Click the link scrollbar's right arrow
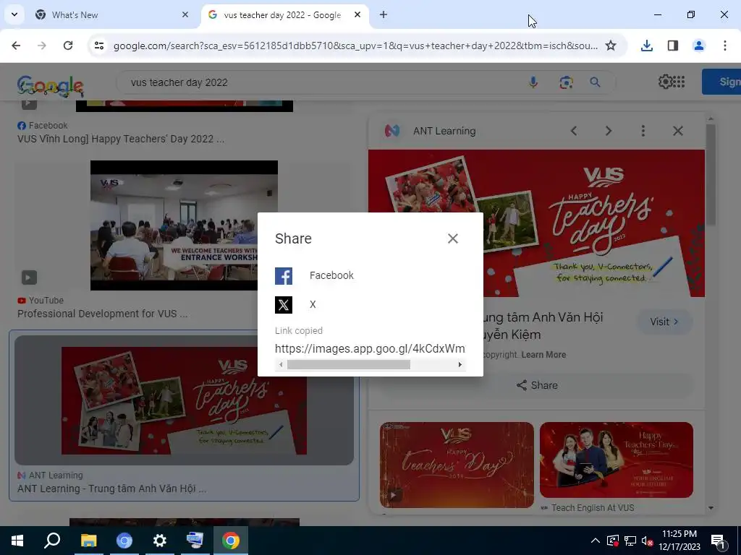 click(x=460, y=364)
